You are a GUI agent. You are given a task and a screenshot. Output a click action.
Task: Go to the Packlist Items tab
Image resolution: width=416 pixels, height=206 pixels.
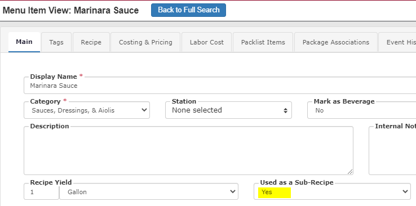(263, 42)
